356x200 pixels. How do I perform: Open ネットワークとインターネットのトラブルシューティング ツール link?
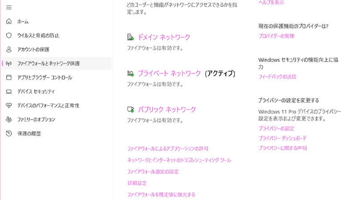click(179, 160)
